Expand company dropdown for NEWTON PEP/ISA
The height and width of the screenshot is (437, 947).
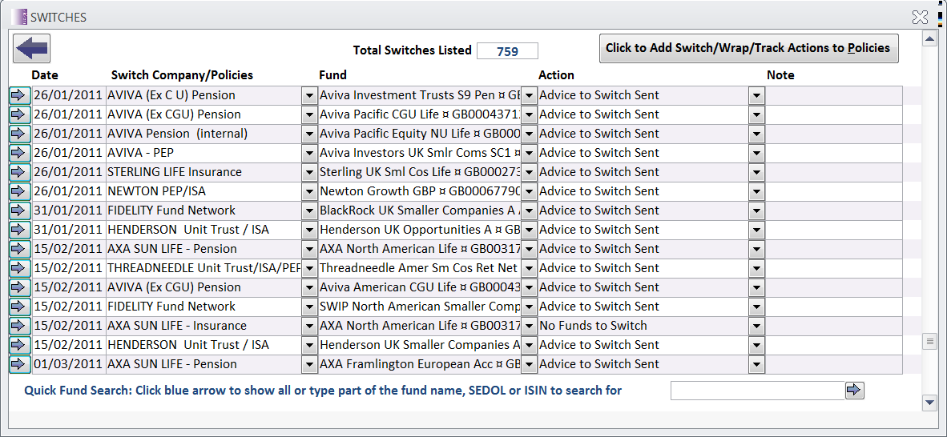tap(309, 192)
